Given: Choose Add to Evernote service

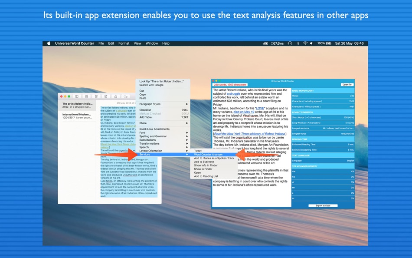Looking at the screenshot, I should click(214, 162).
